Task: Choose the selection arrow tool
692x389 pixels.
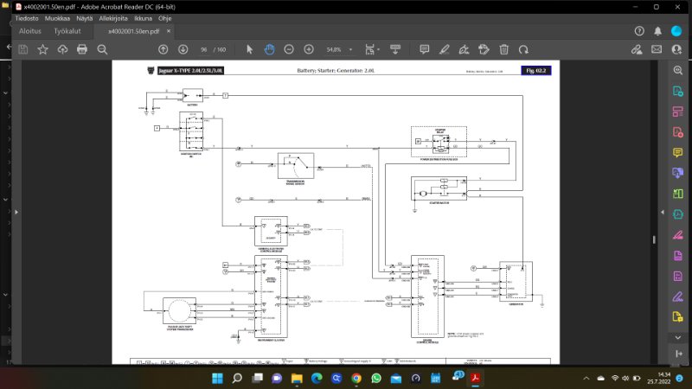Action: [x=249, y=49]
